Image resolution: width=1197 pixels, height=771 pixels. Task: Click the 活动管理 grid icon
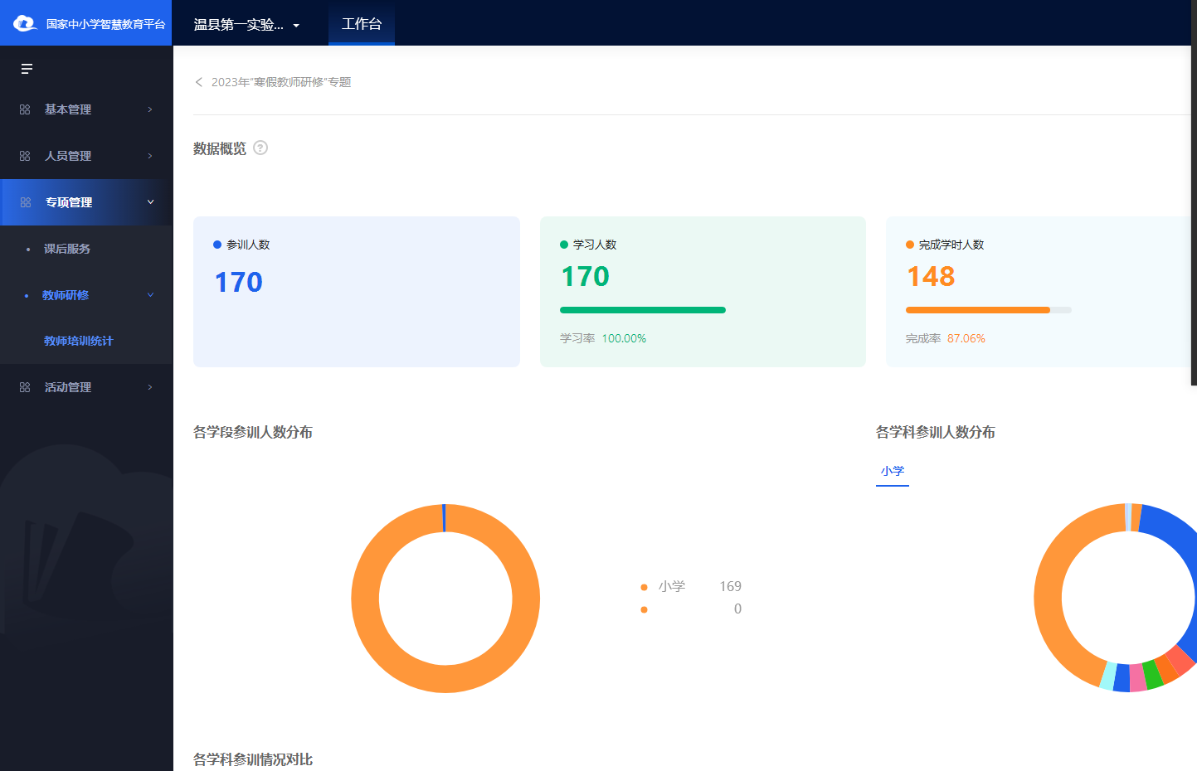coord(25,387)
